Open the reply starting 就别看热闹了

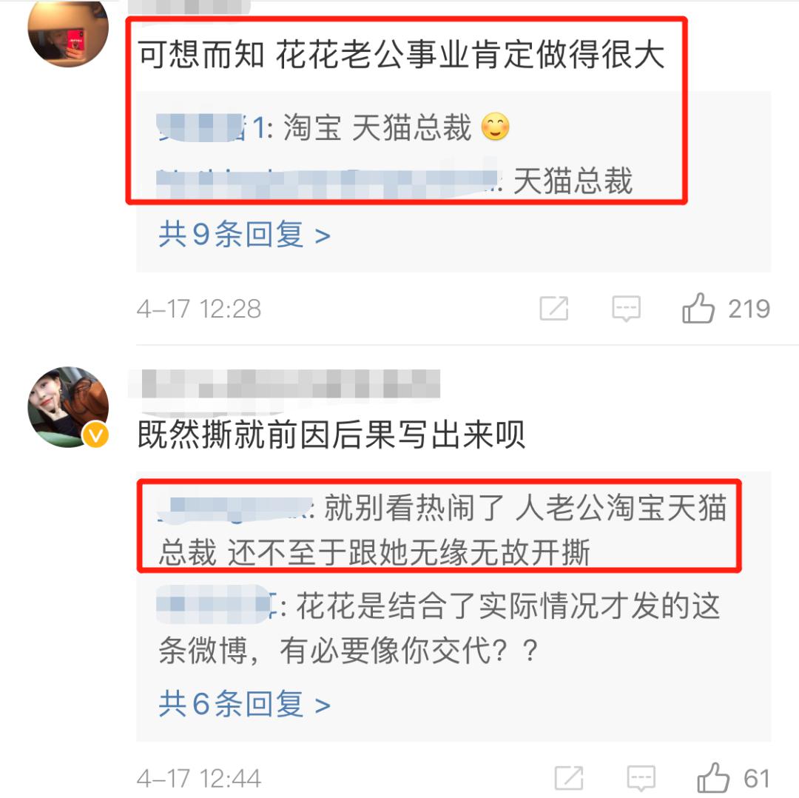click(442, 530)
